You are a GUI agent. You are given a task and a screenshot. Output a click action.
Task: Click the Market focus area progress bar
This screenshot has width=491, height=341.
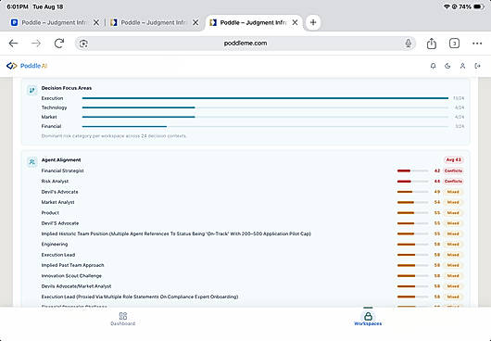(x=265, y=117)
